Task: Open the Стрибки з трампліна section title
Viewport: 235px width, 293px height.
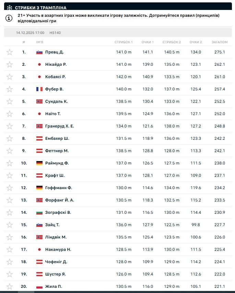Action: [41, 8]
